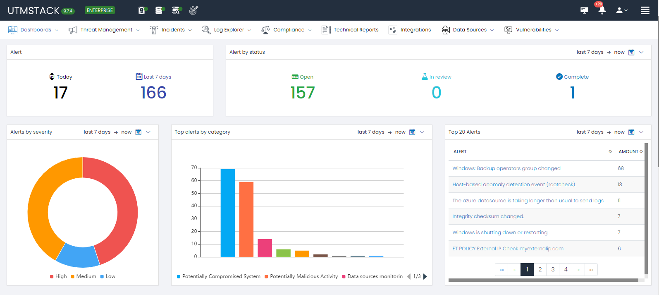Expand time range chevron in Top 20 Alerts
The height and width of the screenshot is (295, 659).
tap(641, 132)
